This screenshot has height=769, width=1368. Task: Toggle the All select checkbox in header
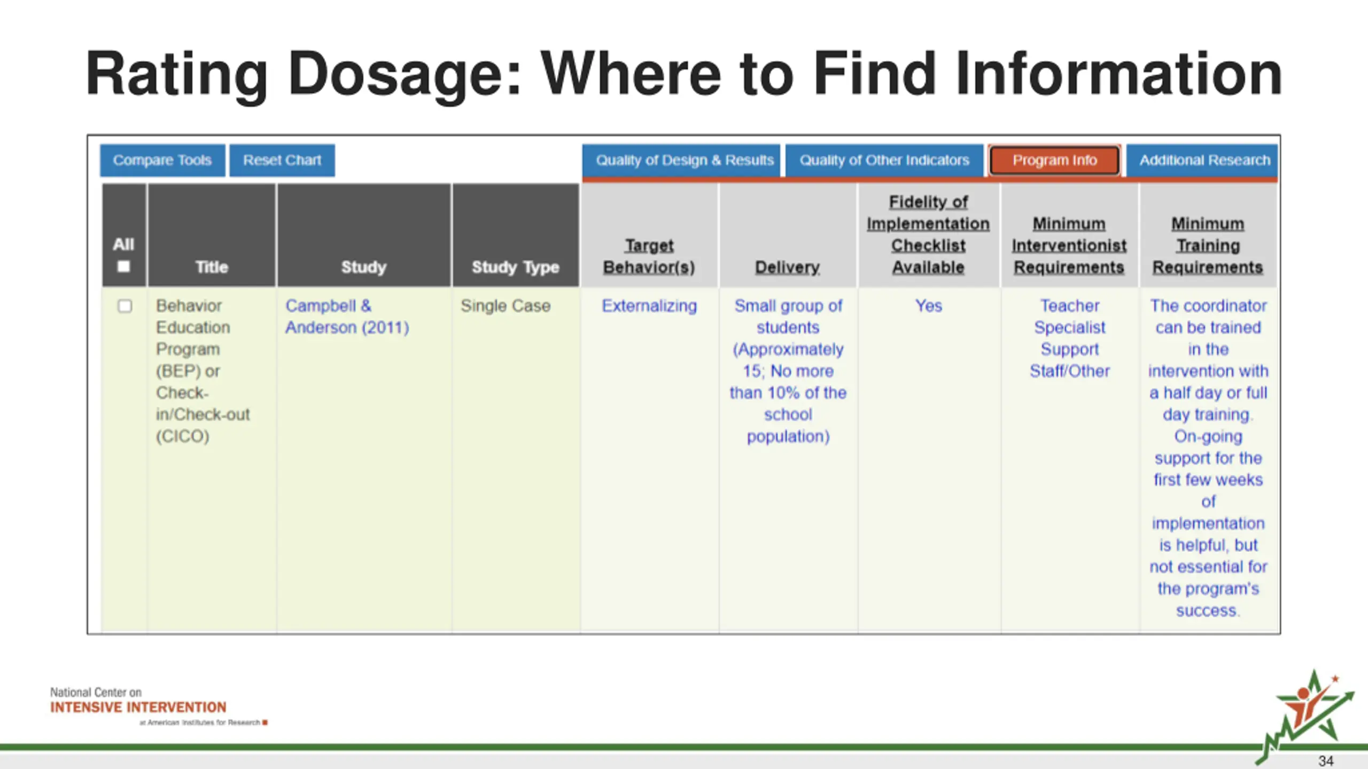[123, 266]
